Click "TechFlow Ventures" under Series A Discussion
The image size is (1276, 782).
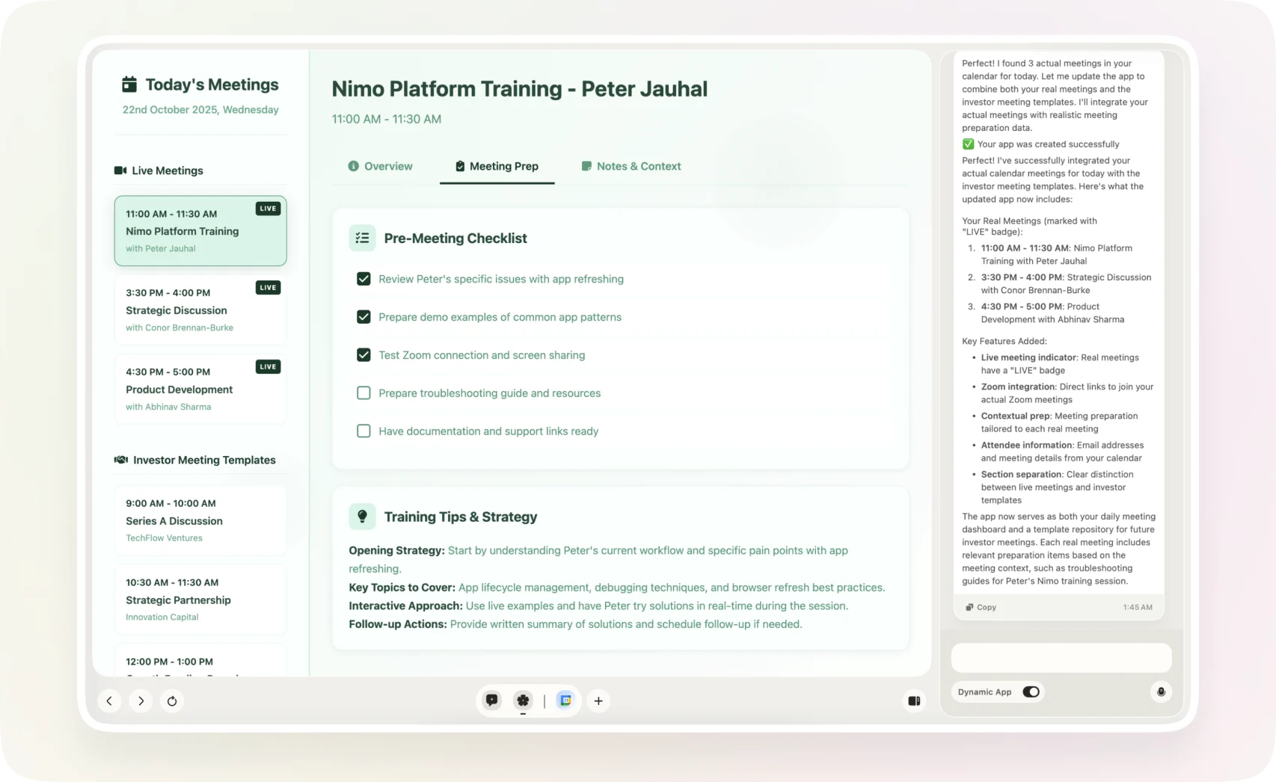coord(164,538)
